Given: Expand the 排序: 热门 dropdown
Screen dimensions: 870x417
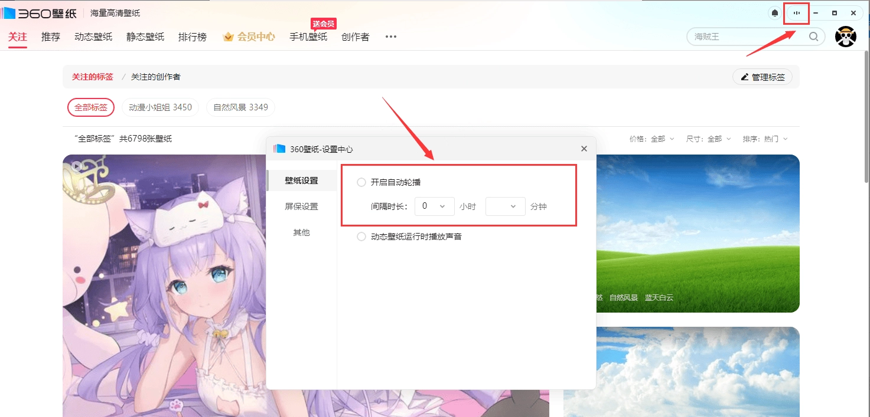Looking at the screenshot, I should 765,139.
